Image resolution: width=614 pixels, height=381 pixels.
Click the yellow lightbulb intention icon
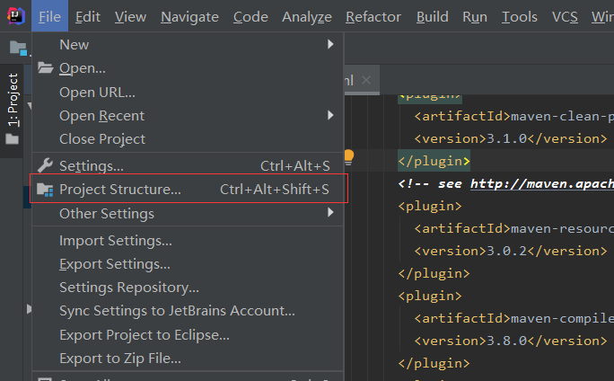click(x=348, y=158)
